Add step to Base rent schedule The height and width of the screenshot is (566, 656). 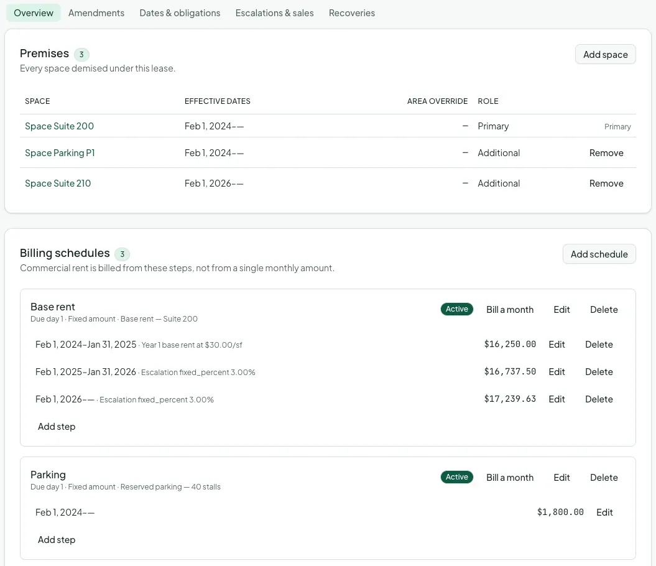57,427
